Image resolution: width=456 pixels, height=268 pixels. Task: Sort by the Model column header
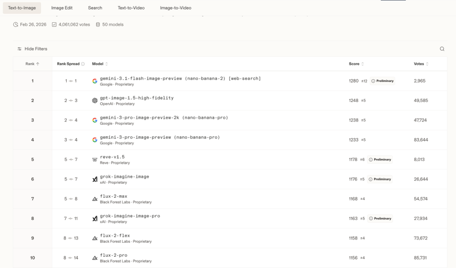tap(100, 64)
